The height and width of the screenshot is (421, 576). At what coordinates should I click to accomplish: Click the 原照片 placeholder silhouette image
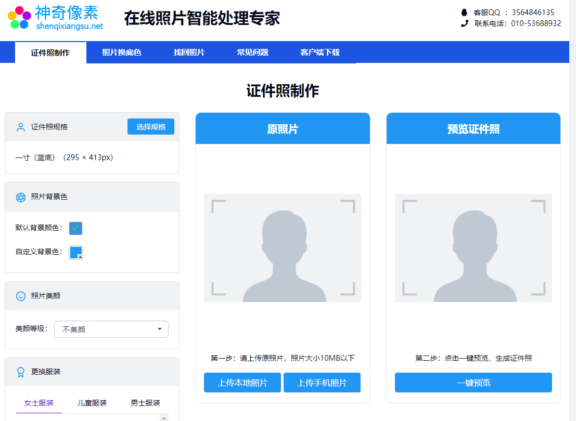283,248
